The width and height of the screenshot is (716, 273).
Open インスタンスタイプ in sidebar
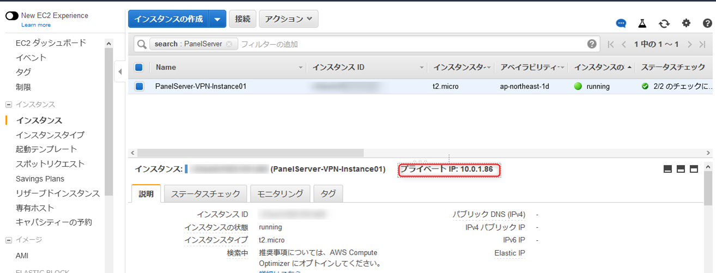(x=50, y=135)
